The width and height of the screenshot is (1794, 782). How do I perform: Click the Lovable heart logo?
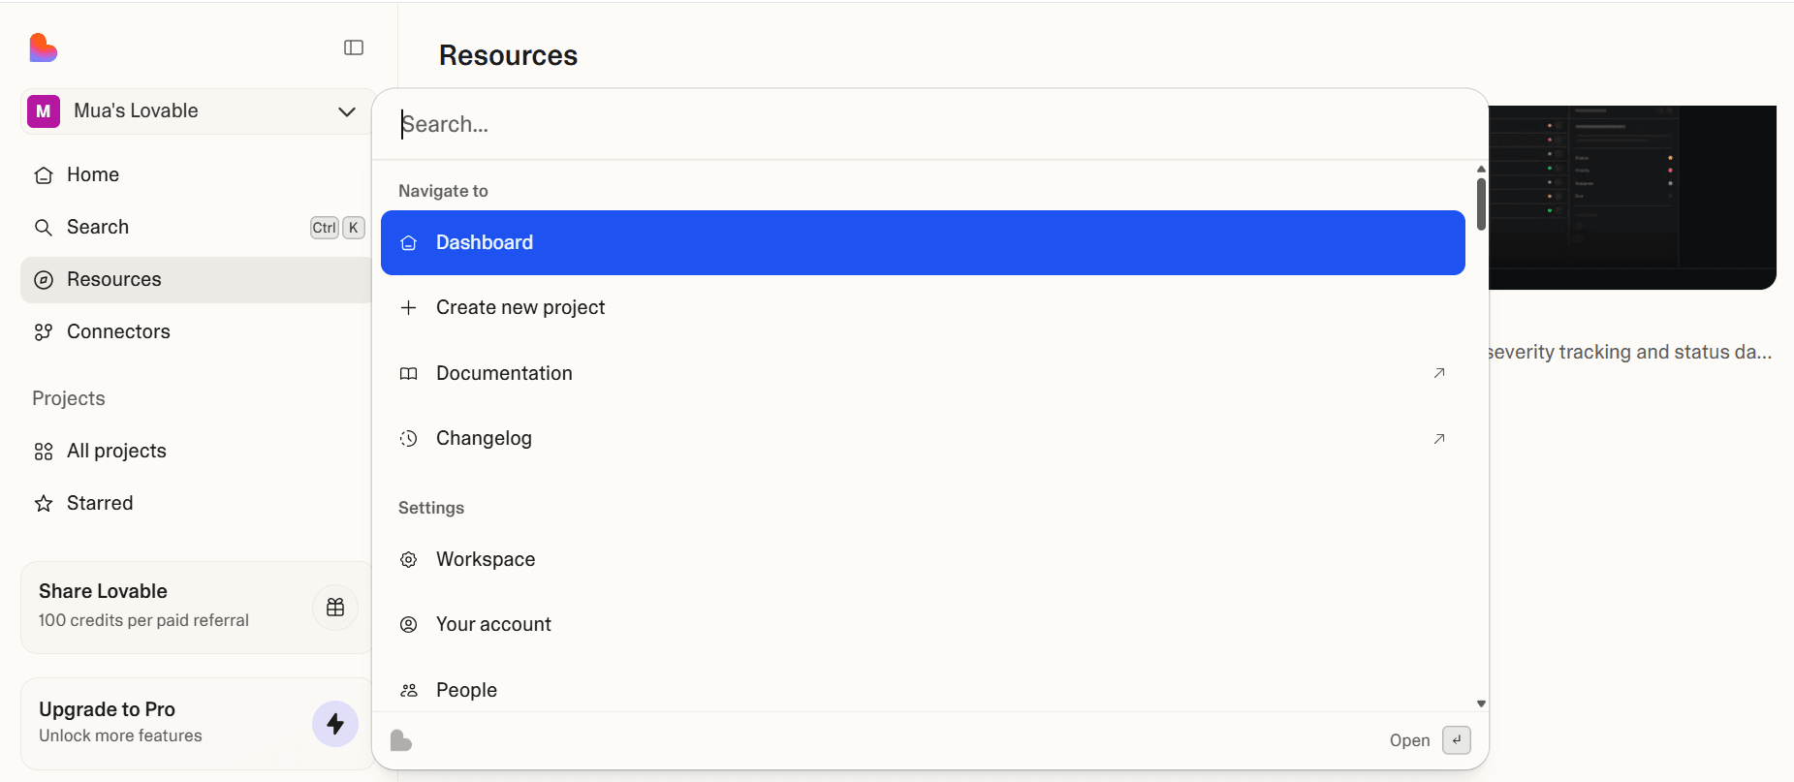[44, 47]
